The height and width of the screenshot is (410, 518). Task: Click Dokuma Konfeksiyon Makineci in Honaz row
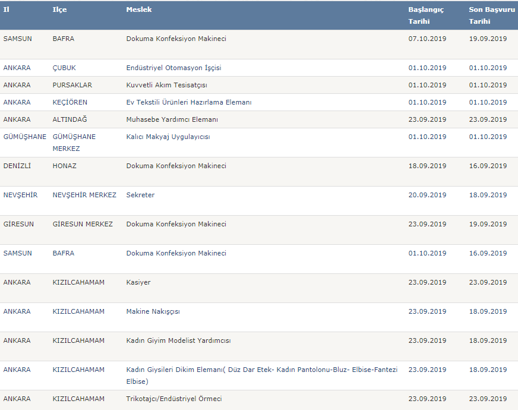176,166
